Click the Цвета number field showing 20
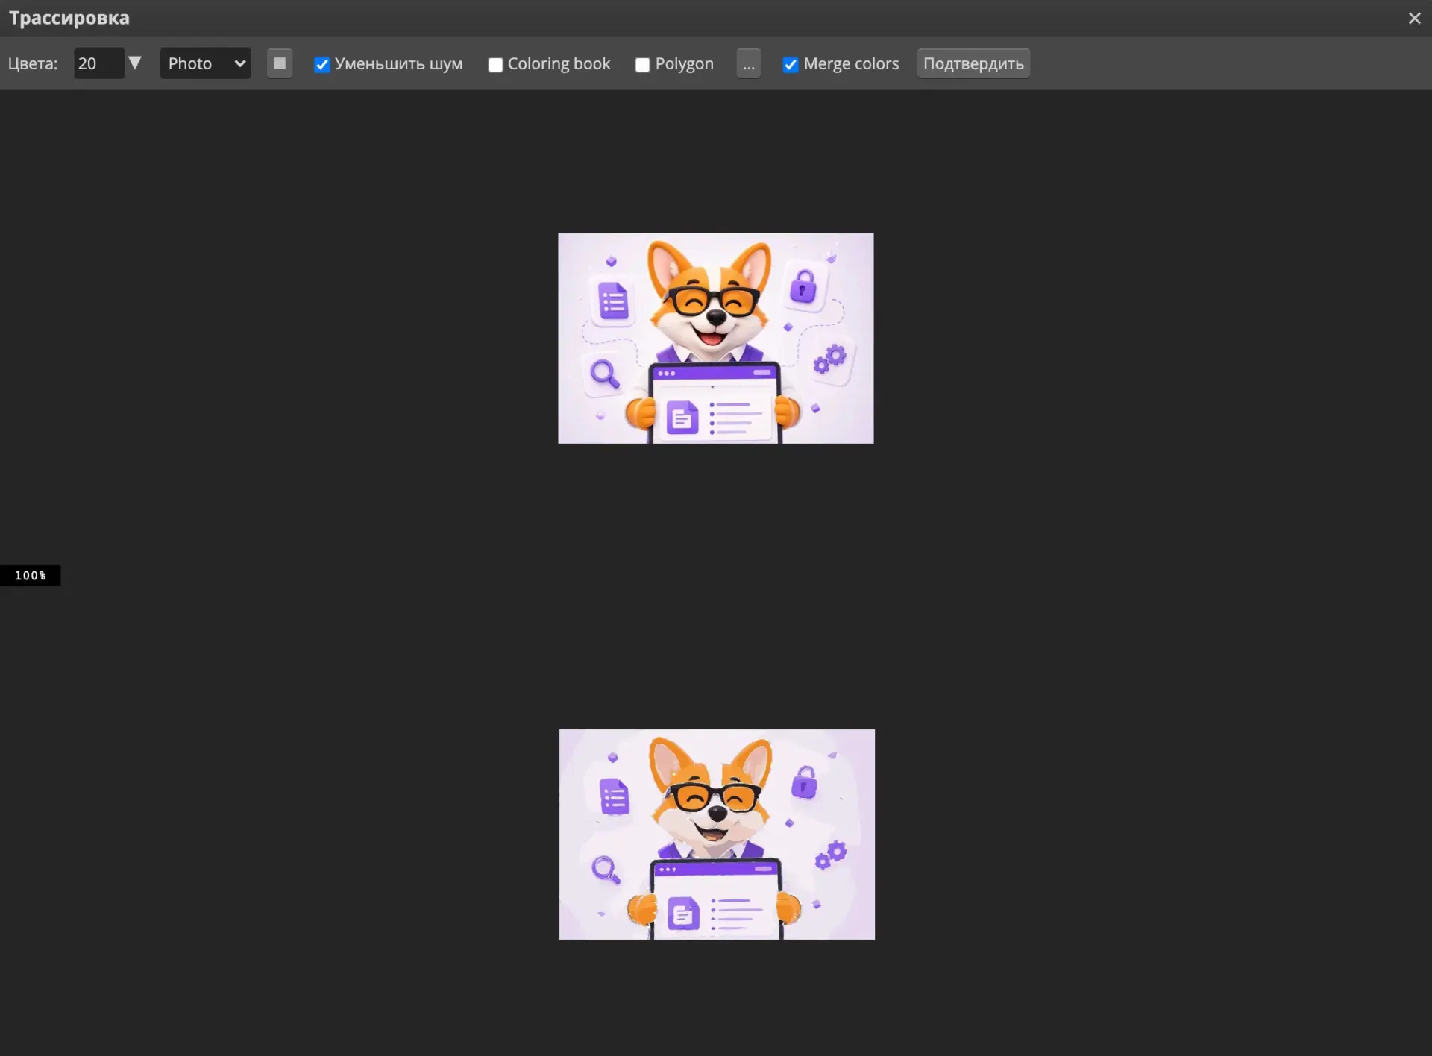The width and height of the screenshot is (1432, 1056). 98,63
